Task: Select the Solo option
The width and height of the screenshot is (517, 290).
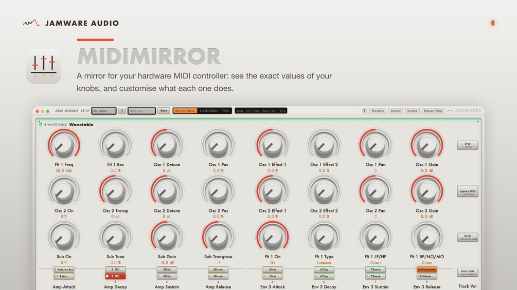Action: click(x=282, y=111)
